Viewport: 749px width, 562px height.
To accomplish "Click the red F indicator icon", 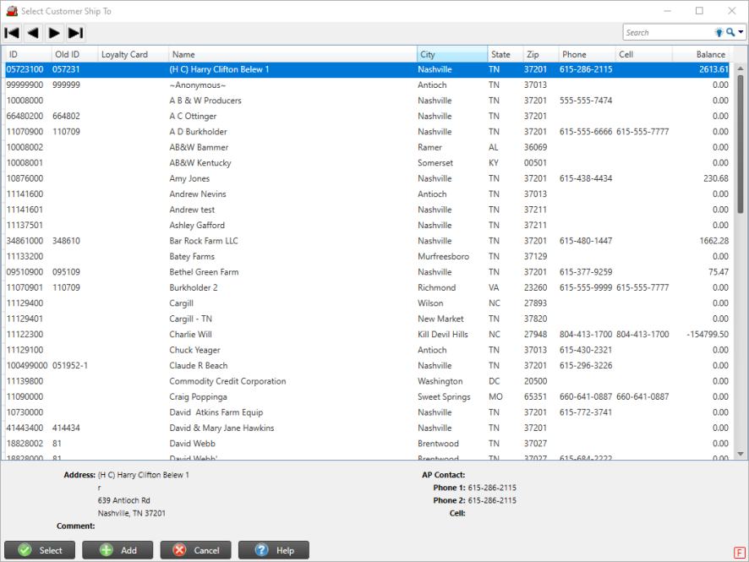I will click(738, 552).
